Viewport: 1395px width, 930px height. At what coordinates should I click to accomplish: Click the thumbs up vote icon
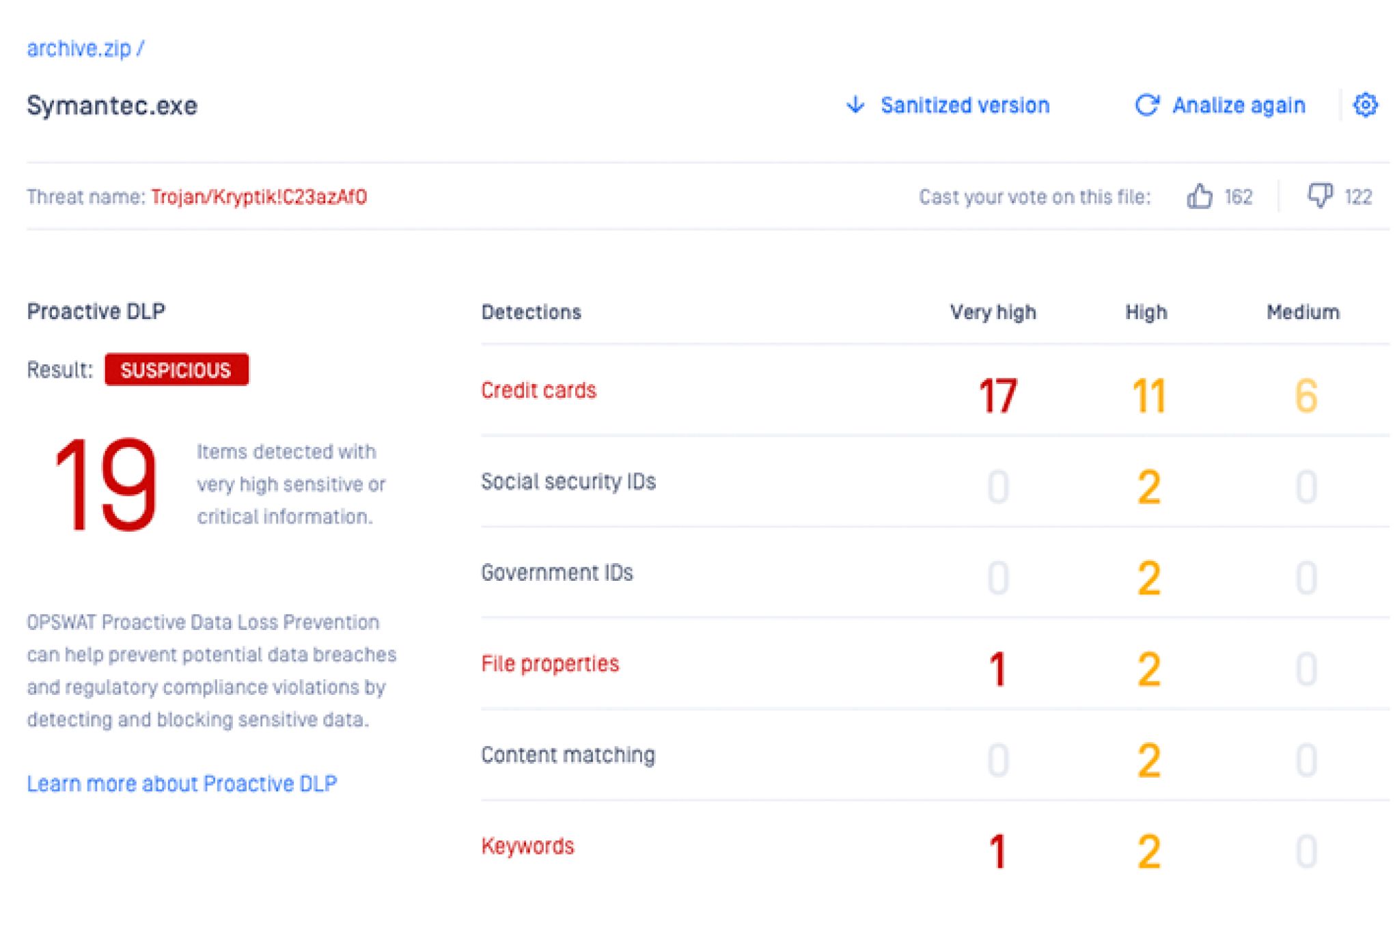1199,197
